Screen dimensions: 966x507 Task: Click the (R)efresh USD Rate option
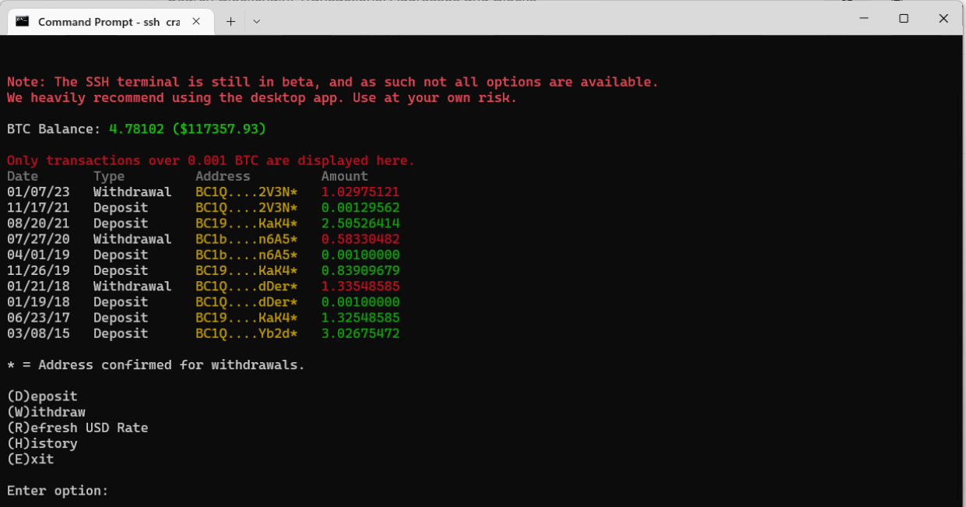point(77,428)
